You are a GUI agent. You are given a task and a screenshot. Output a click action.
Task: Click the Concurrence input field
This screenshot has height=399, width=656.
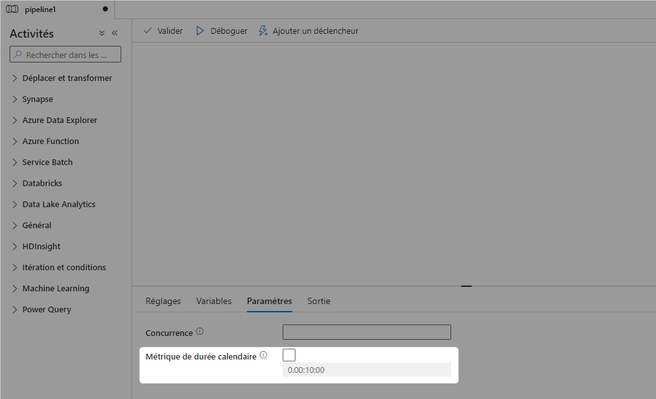coord(366,331)
